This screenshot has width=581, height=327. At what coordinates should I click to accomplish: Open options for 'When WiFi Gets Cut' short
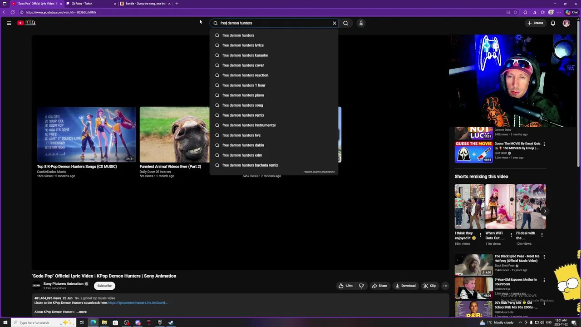[x=511, y=235]
